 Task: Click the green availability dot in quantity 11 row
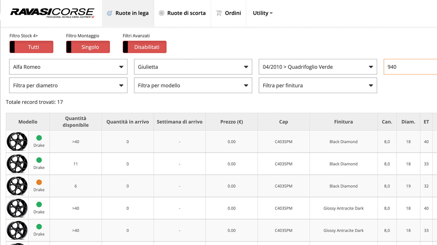point(39,160)
